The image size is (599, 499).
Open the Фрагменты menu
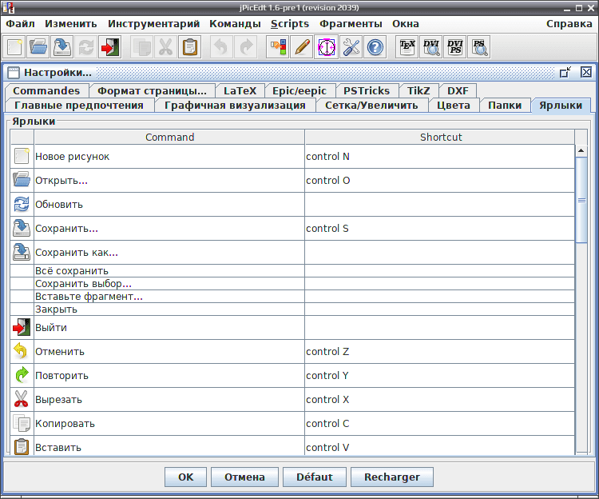[x=351, y=24]
